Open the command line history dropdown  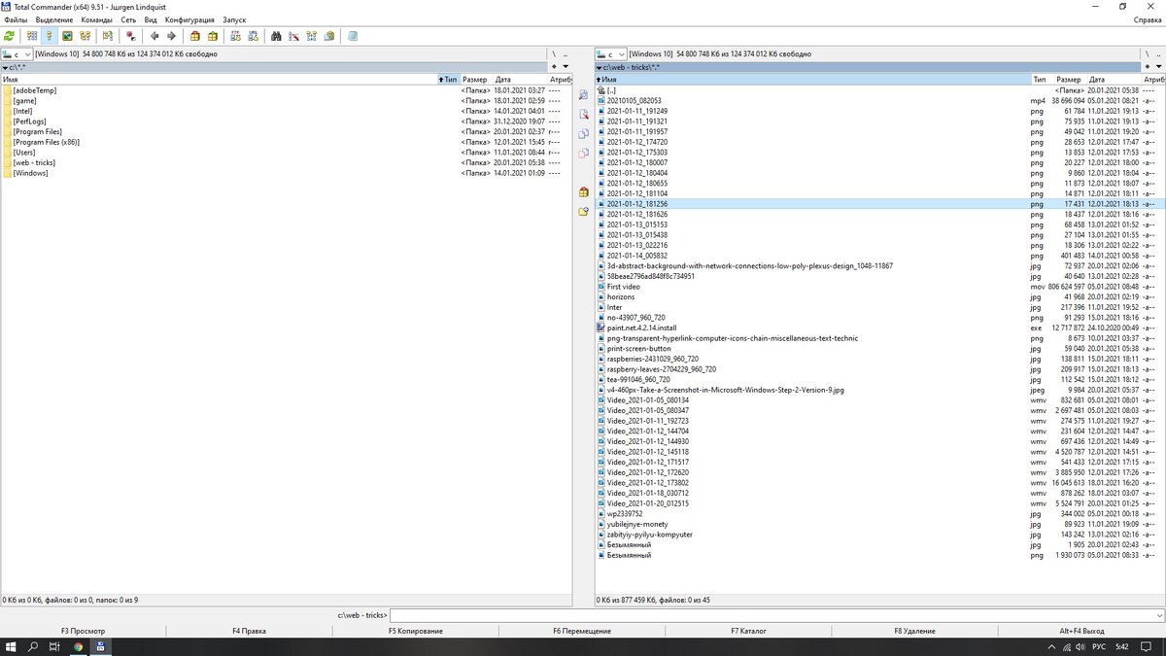pyautogui.click(x=1158, y=615)
